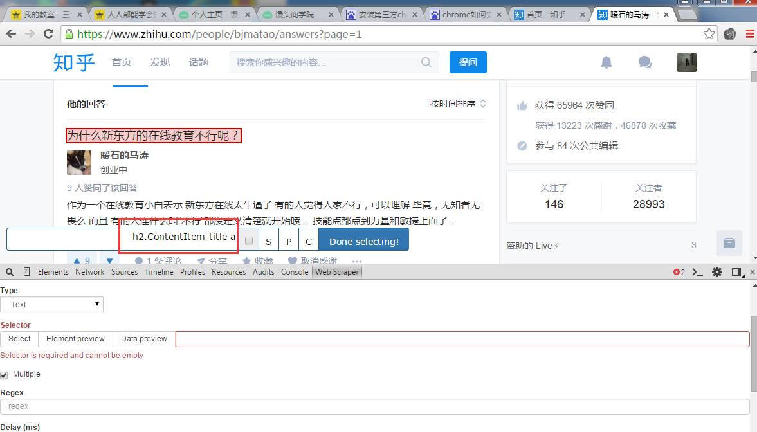This screenshot has width=757, height=432.
Task: Open the question 为什么新东方的在线教育不行呢？
Action: (153, 136)
